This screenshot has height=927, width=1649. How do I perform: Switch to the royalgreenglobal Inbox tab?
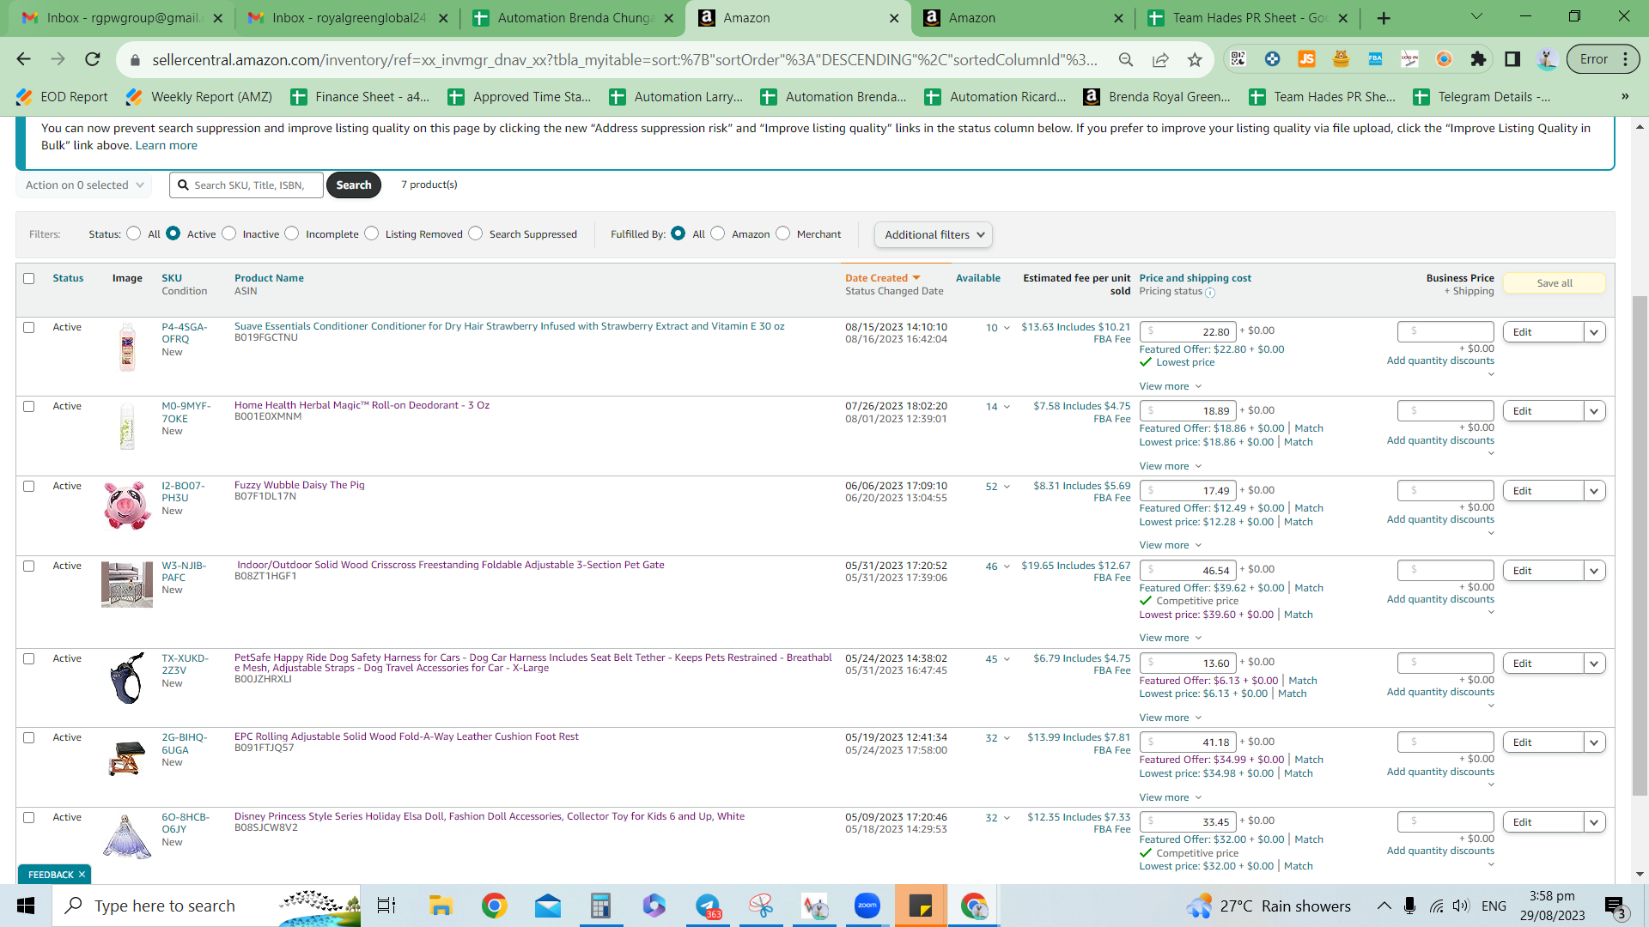click(347, 18)
